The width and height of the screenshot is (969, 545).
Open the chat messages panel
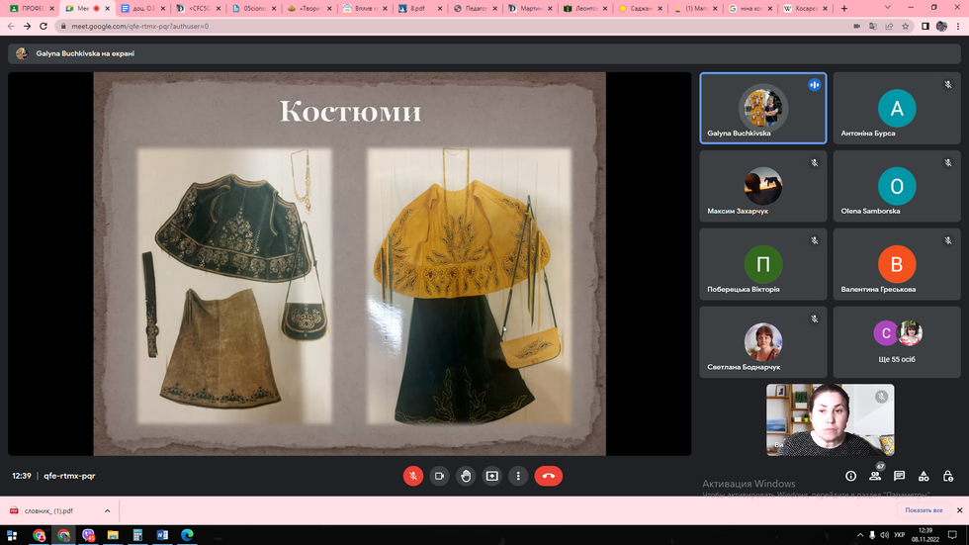click(x=899, y=476)
